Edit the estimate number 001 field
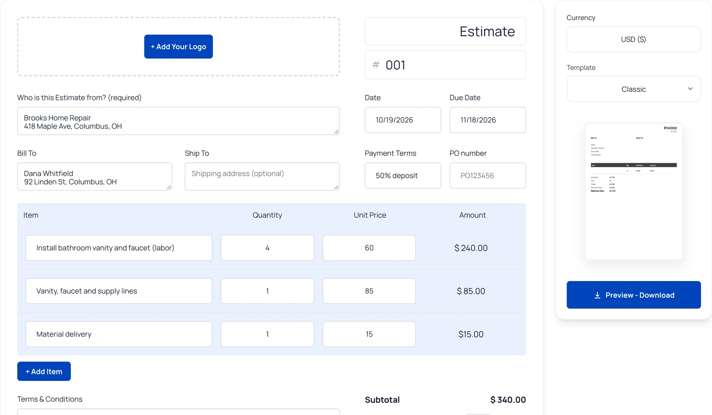 [445, 65]
